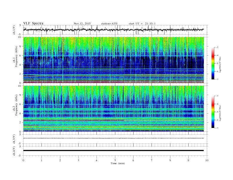
Task: Click the "7" minute tick label on the time axis
Action: [x=152, y=160]
